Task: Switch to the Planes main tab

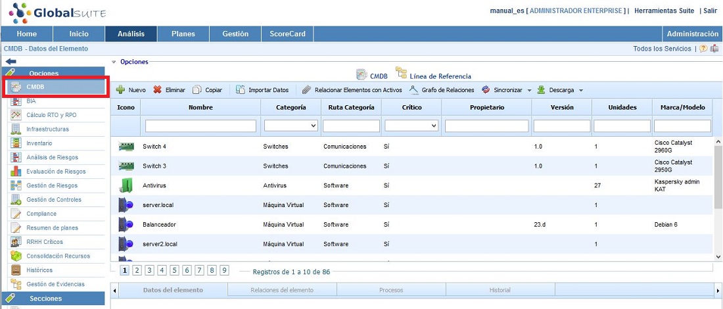Action: 183,34
